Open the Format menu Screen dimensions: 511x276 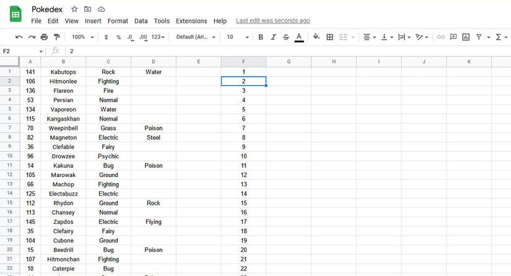118,21
